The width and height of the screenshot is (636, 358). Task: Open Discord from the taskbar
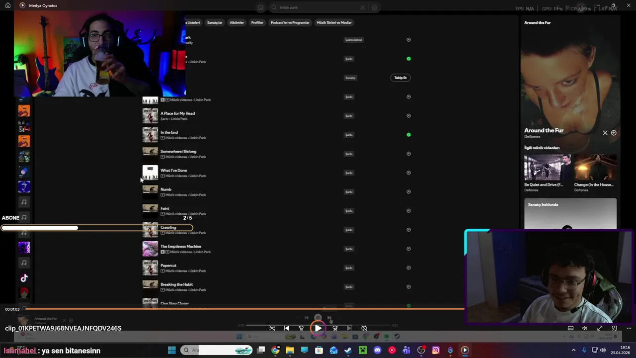[x=377, y=350]
